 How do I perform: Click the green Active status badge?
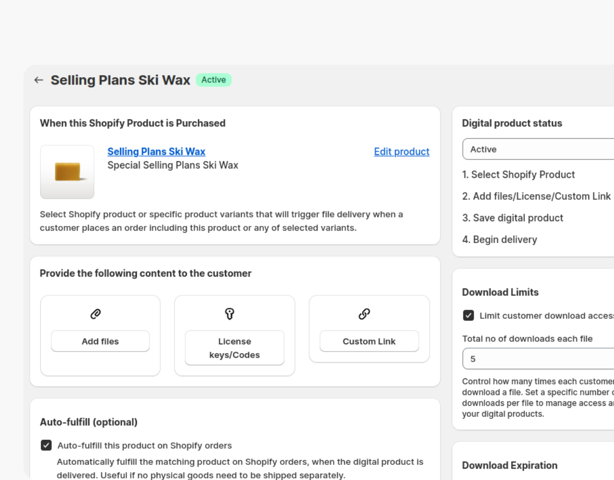[x=214, y=80]
